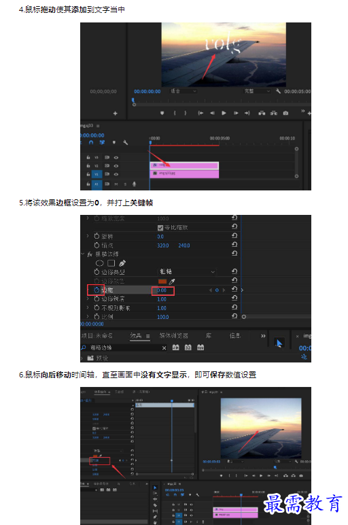Go to In point in step 4 monitor

(x=201, y=113)
